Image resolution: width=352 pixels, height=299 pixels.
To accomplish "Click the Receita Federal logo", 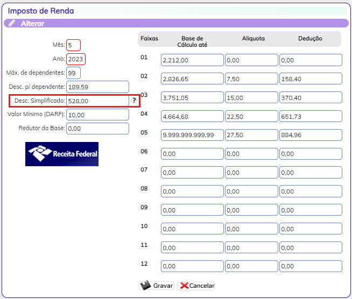I will pyautogui.click(x=62, y=154).
